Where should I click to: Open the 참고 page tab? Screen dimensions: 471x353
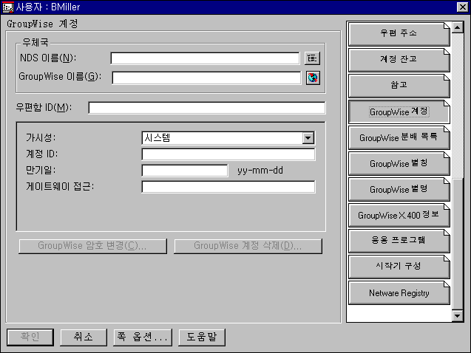399,86
